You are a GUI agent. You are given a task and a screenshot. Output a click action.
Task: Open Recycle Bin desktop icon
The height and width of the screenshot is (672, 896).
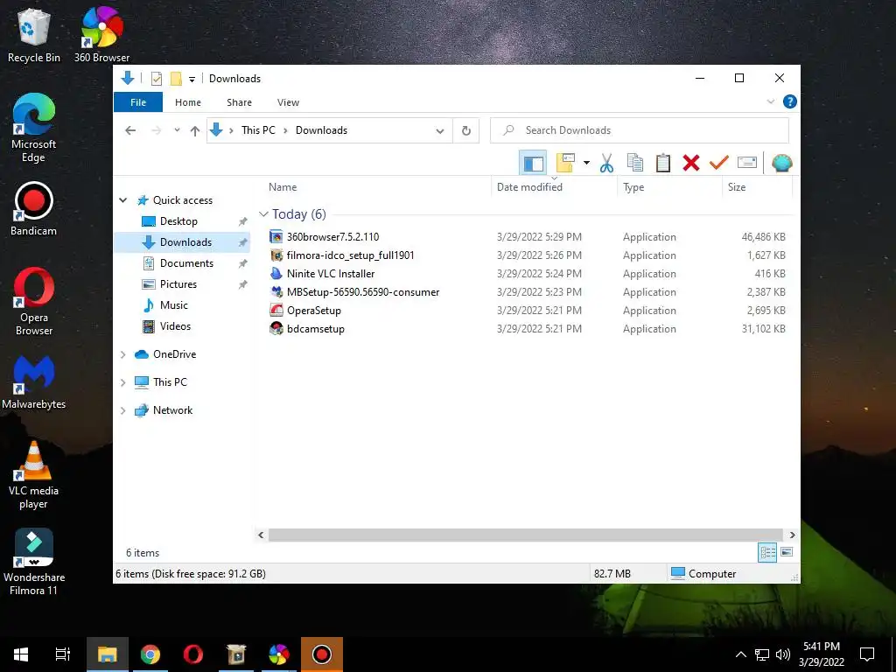[34, 35]
